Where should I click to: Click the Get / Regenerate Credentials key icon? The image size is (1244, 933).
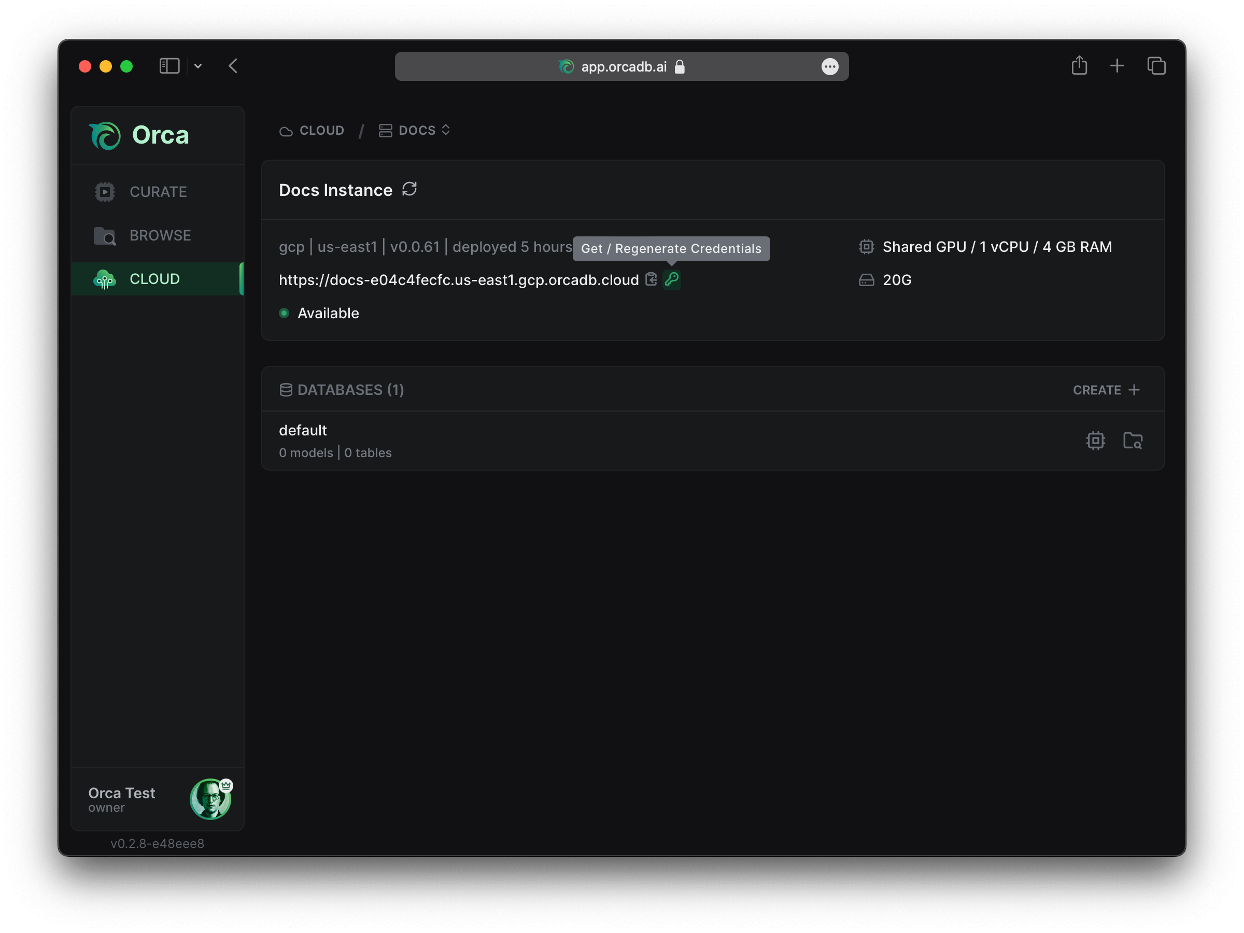[671, 279]
